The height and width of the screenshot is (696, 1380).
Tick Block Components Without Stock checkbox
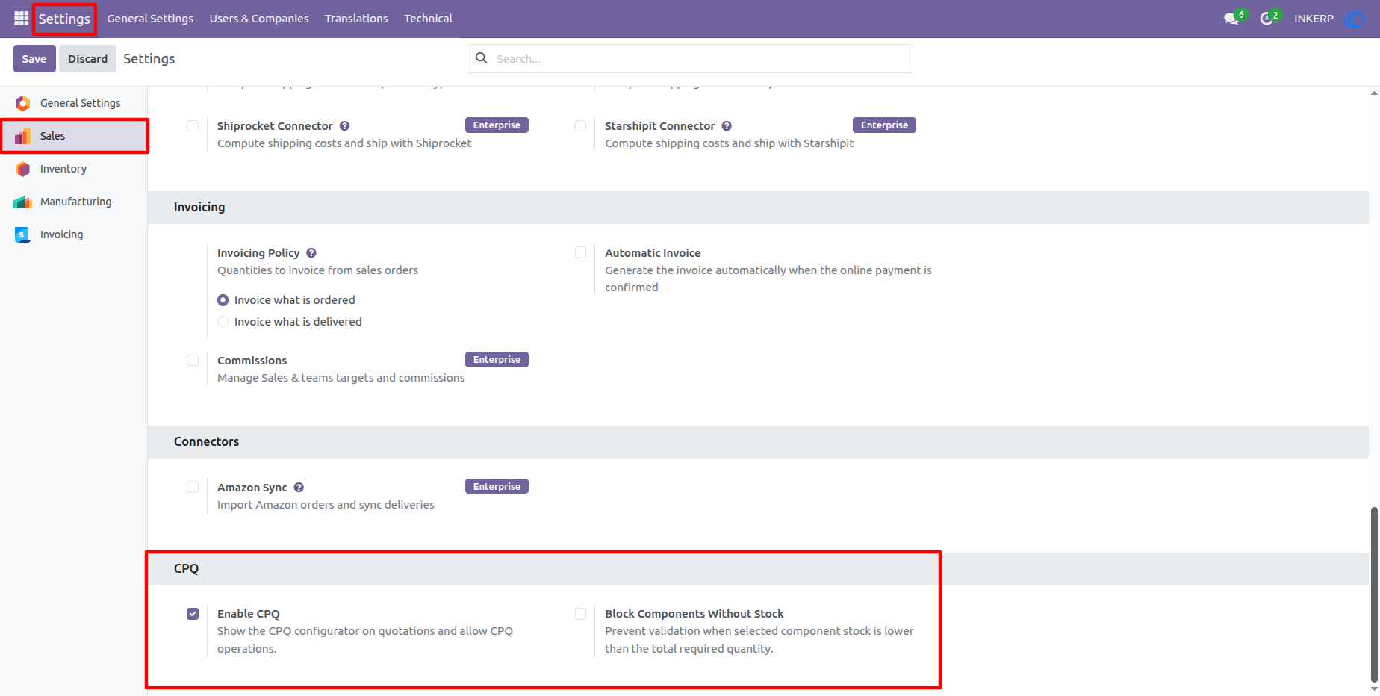(x=580, y=614)
